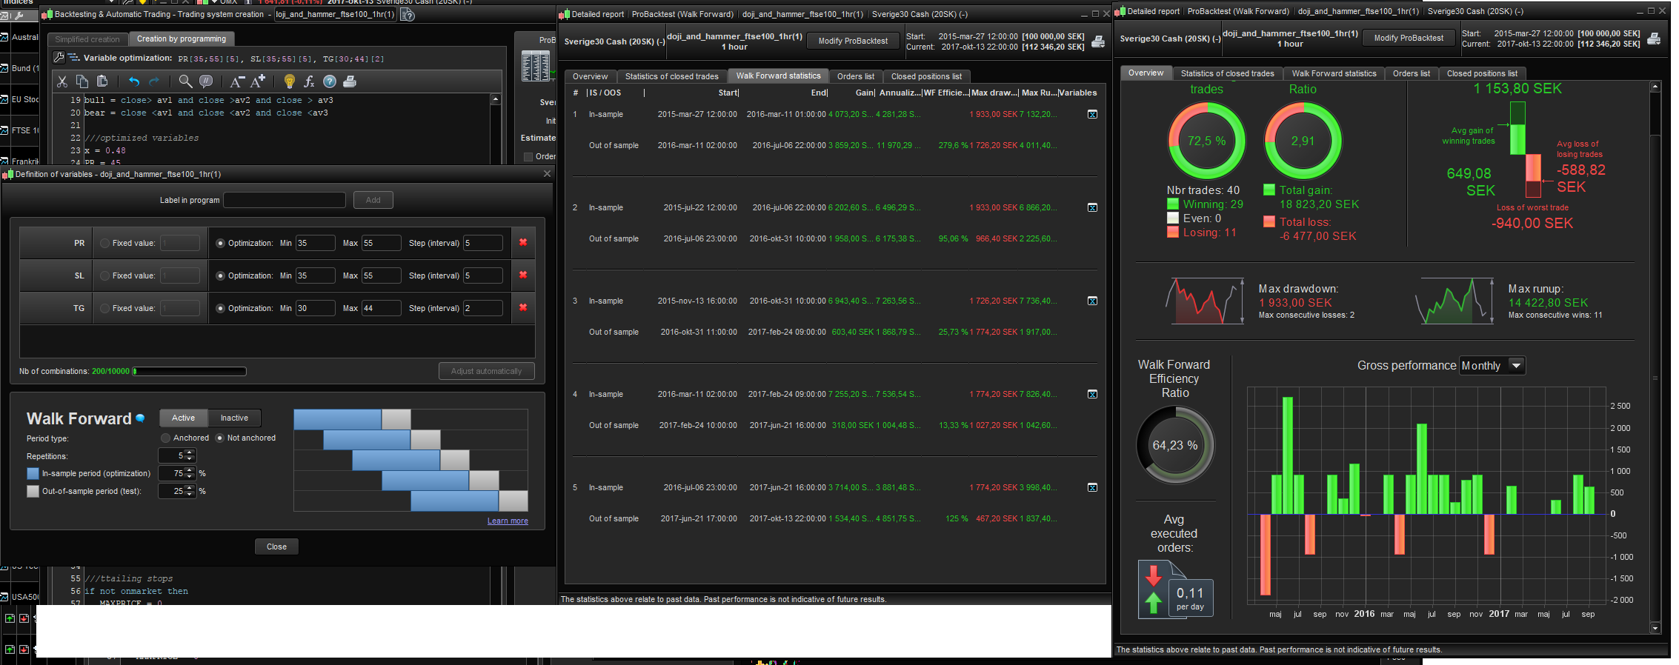Click the Cut icon in code editor toolbar
Image resolution: width=1679 pixels, height=665 pixels.
coord(62,81)
